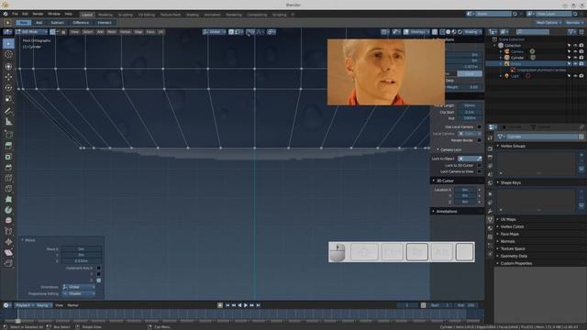This screenshot has height=330, width=587.
Task: Click the 3D Cursor Location X field
Action: [465, 190]
